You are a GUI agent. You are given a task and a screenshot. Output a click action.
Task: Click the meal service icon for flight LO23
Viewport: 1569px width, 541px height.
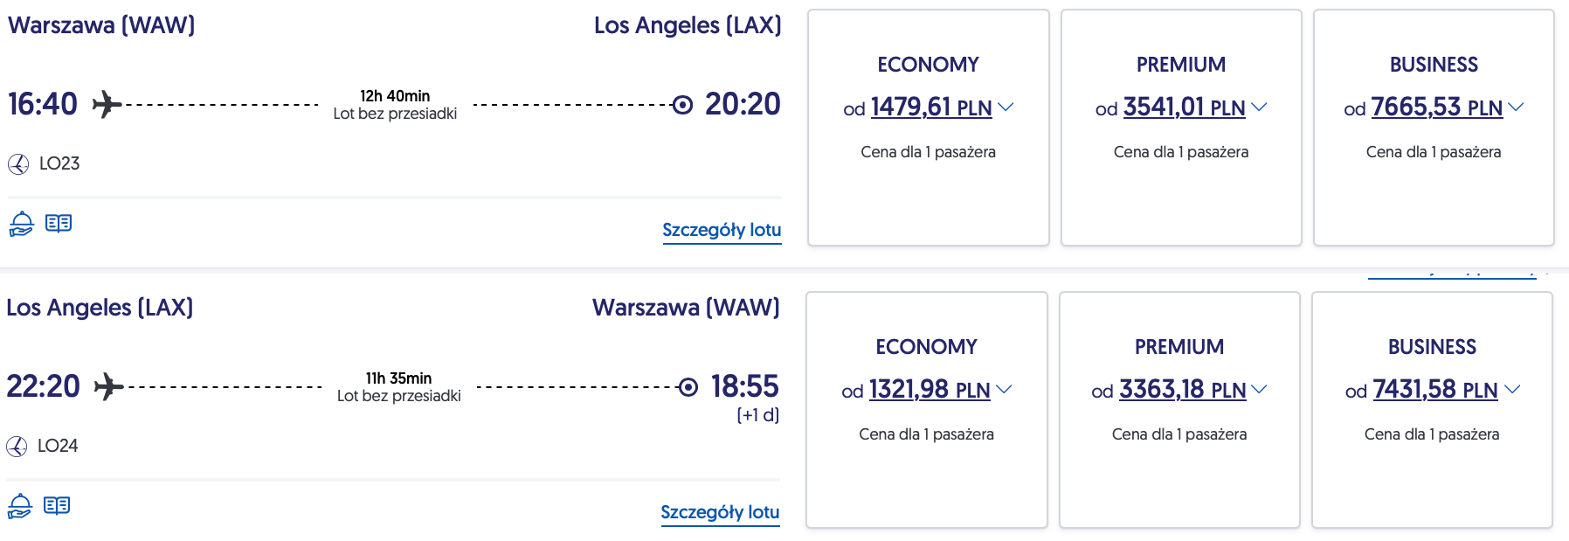point(21,224)
